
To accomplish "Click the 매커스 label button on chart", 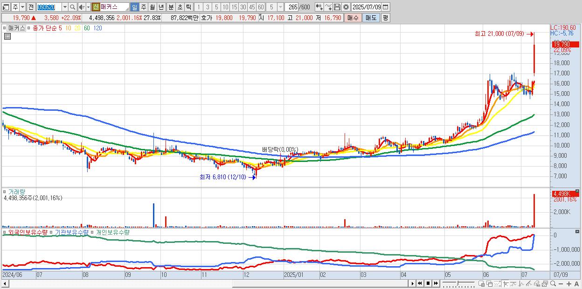I will (16, 28).
